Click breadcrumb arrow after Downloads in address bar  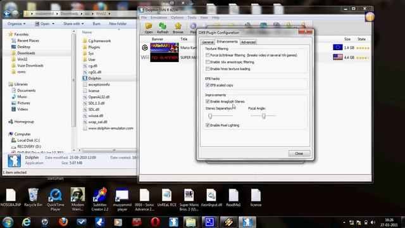point(82,13)
